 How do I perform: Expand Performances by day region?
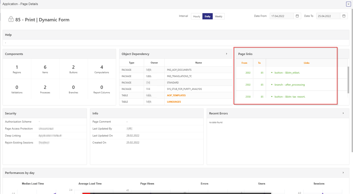coord(343,173)
